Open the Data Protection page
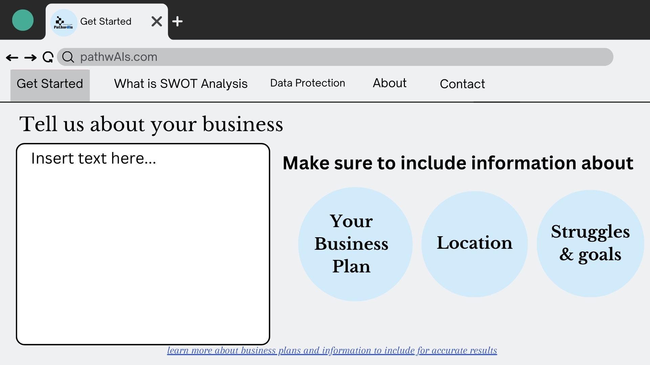650x365 pixels. [307, 83]
